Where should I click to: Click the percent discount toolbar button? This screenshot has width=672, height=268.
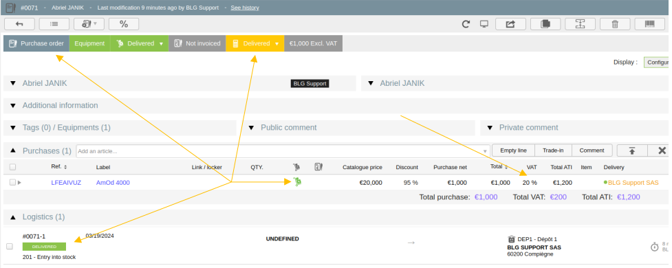coord(123,24)
